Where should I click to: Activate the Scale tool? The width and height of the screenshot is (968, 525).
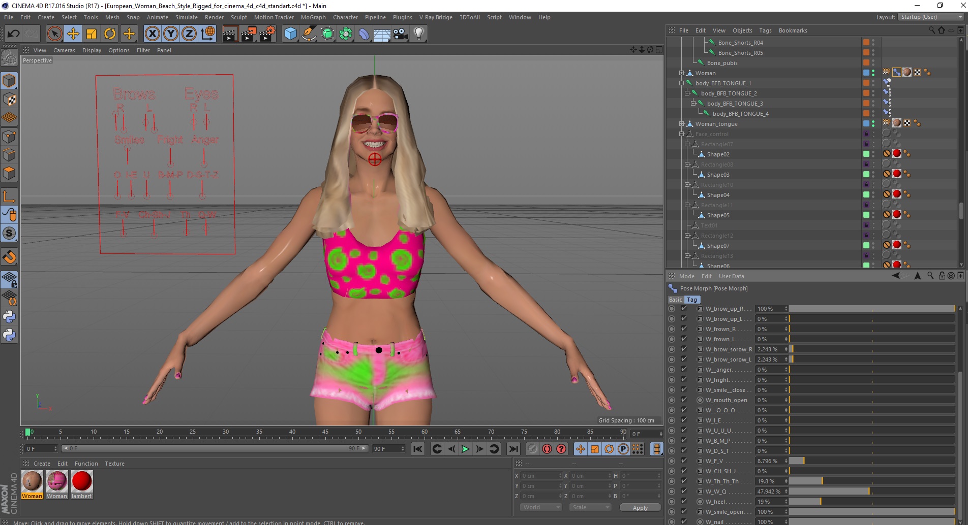pos(92,34)
